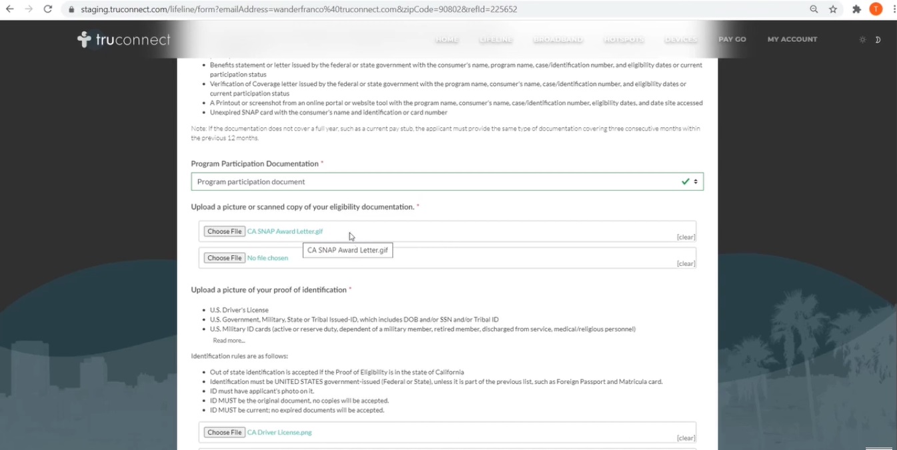Viewport: 897px width, 450px height.
Task: Click the CA Driver License.png file name
Action: click(x=279, y=432)
